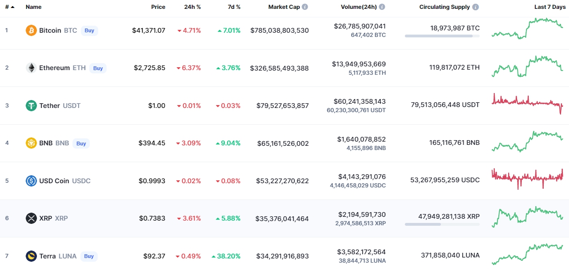
Task: Sort the table by 7d % column
Action: [233, 7]
